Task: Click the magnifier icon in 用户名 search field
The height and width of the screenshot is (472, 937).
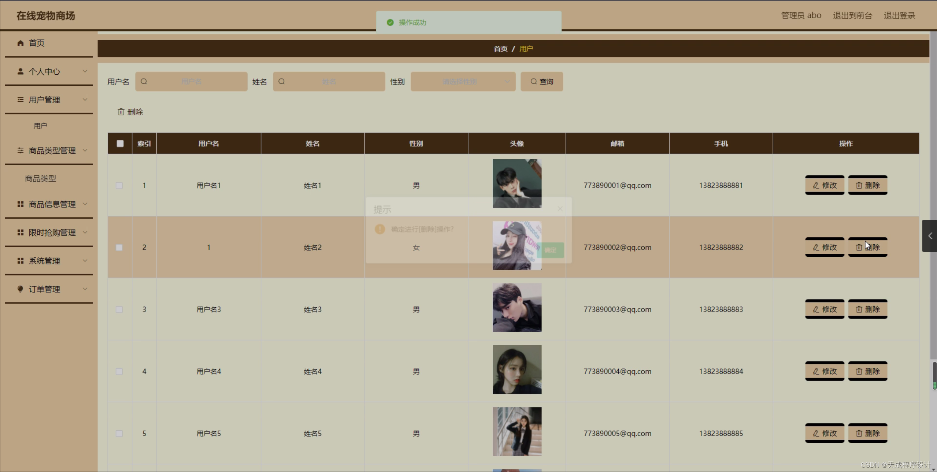Action: click(x=144, y=81)
